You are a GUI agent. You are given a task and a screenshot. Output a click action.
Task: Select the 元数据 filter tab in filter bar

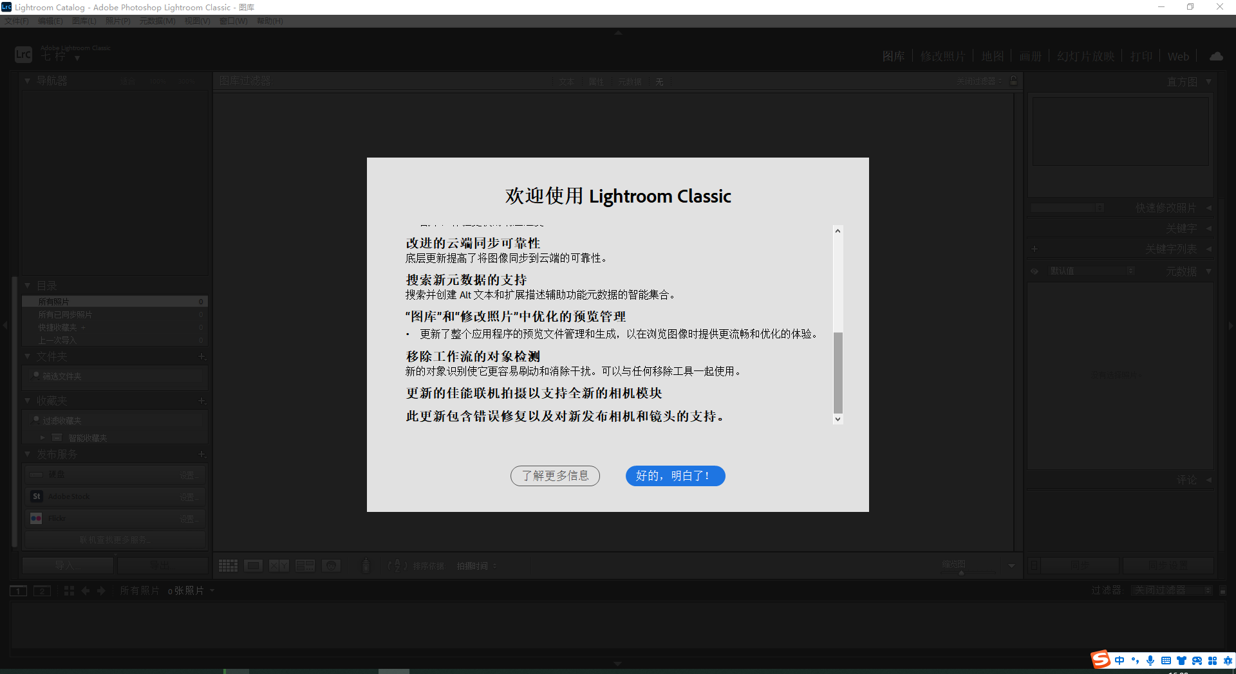click(630, 82)
